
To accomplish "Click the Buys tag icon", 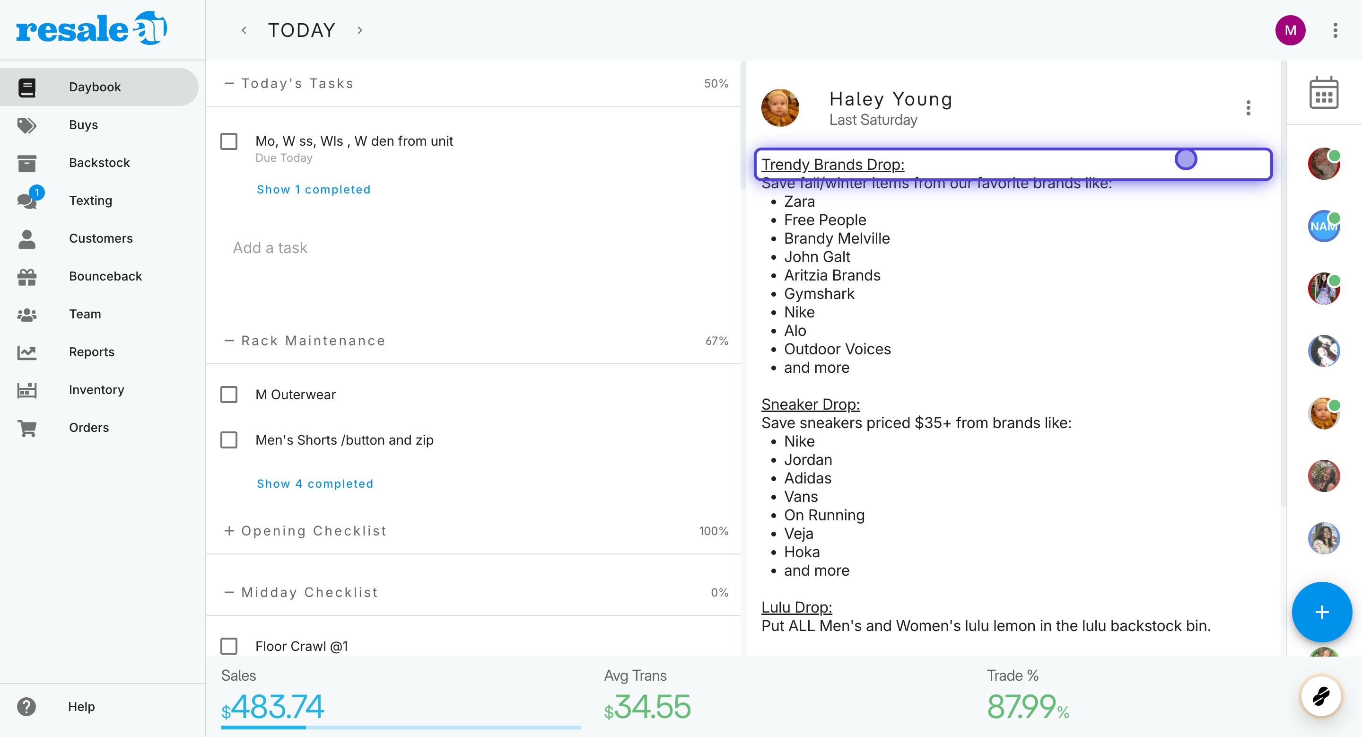I will (x=26, y=125).
